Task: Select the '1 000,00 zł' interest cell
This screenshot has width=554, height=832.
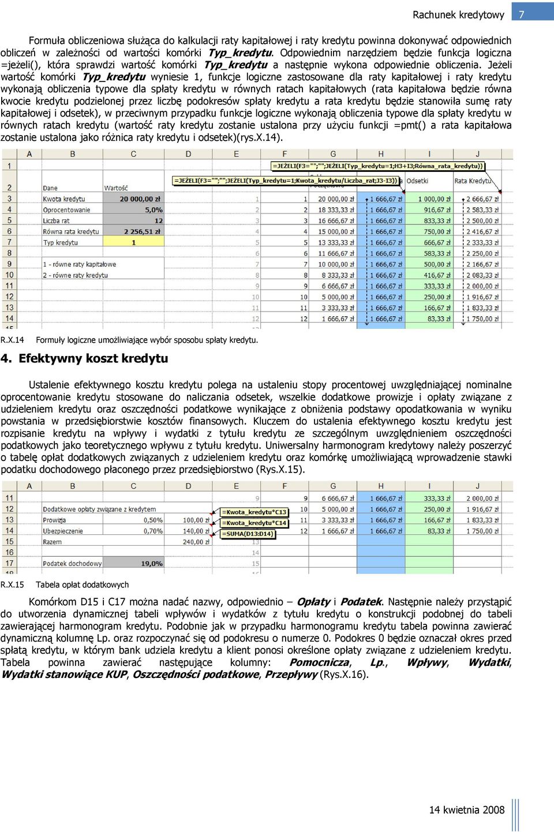Action: pos(429,199)
